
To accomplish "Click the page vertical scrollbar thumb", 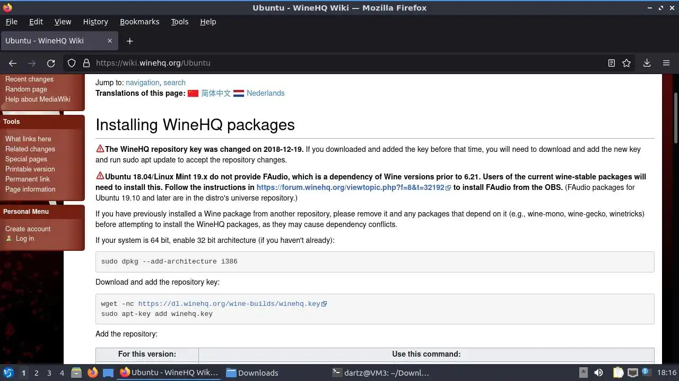I will pyautogui.click(x=675, y=117).
